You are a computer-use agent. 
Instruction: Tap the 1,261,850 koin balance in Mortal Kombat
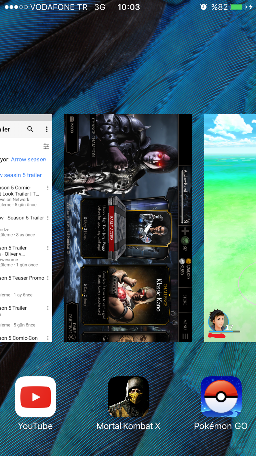coord(188,269)
